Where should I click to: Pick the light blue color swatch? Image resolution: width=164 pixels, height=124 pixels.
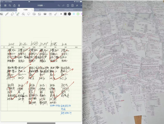point(74,14)
